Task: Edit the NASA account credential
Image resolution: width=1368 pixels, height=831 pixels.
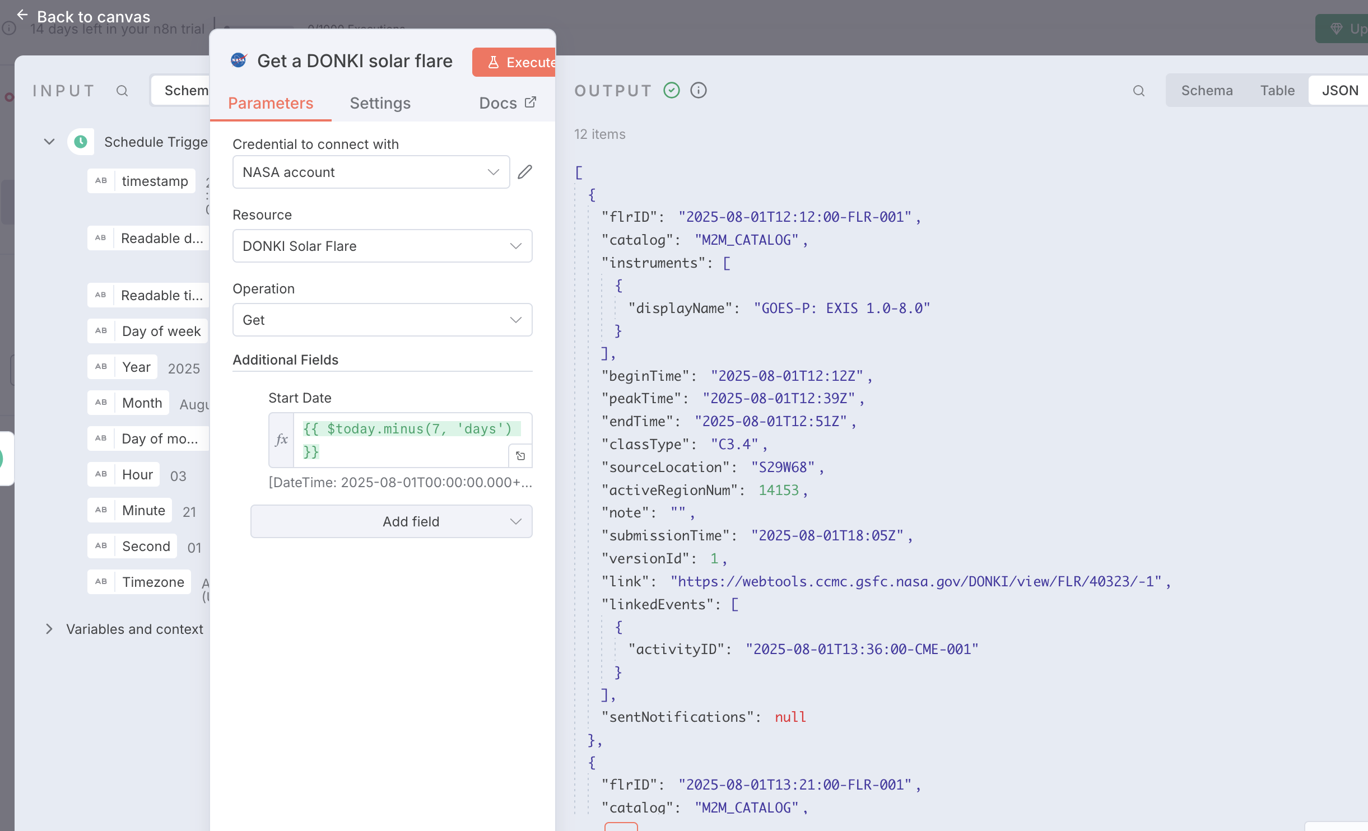Action: coord(525,172)
